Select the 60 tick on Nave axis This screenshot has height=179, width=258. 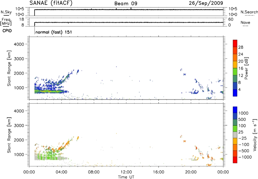click(x=231, y=19)
